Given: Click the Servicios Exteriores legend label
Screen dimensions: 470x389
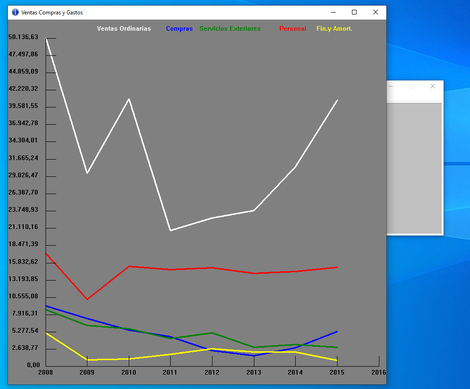Looking at the screenshot, I should point(230,28).
